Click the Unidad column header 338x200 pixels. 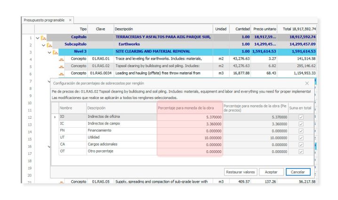tap(221, 29)
